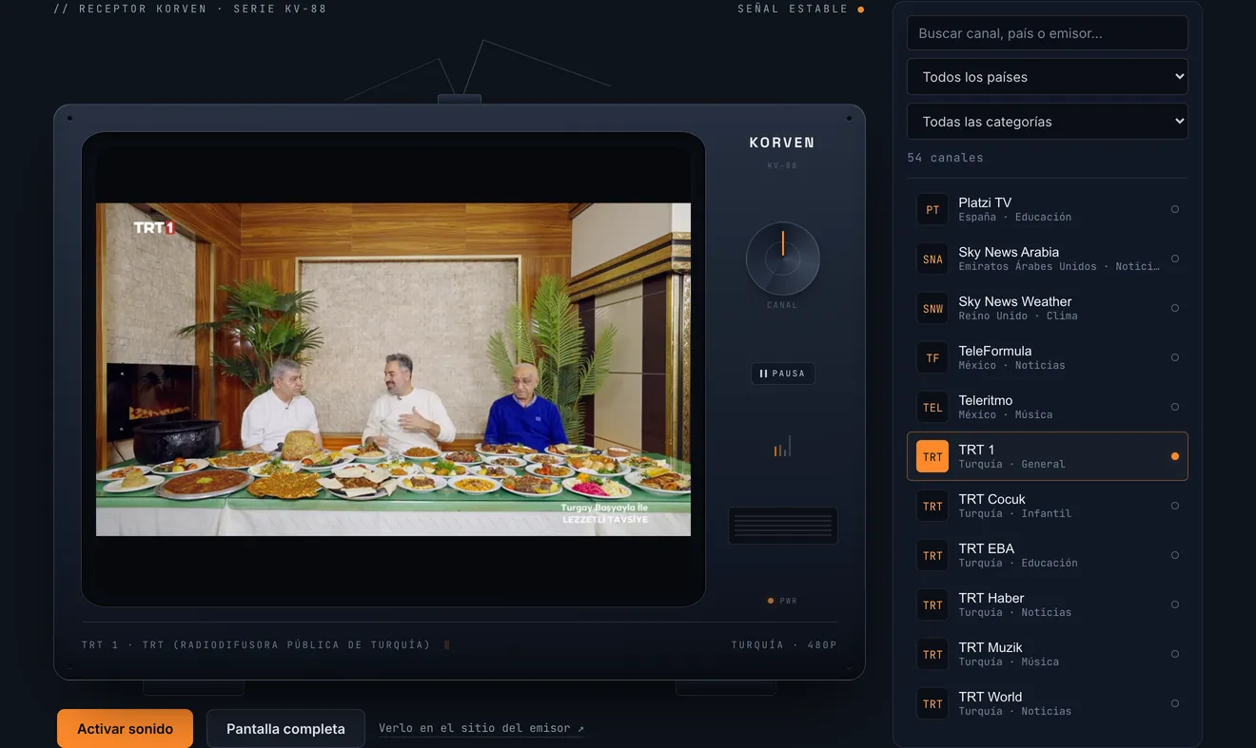Click the TRT badge beside TRT Haber
Image resolution: width=1256 pixels, height=748 pixels.
pos(932,604)
